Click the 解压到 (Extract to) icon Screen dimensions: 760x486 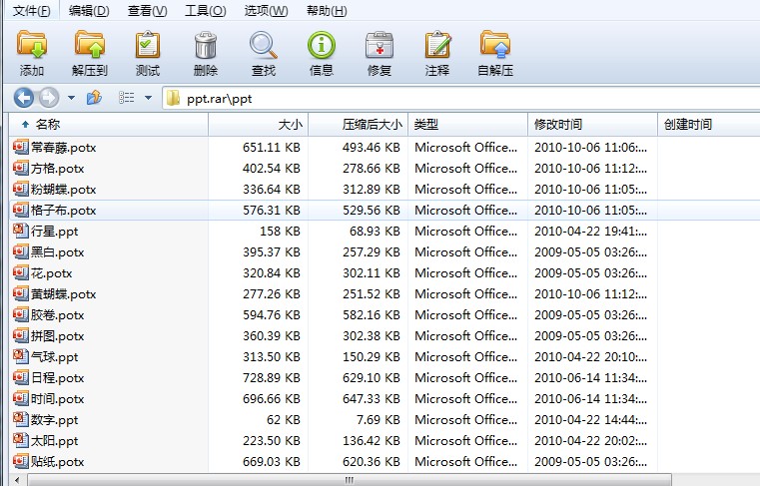(90, 45)
